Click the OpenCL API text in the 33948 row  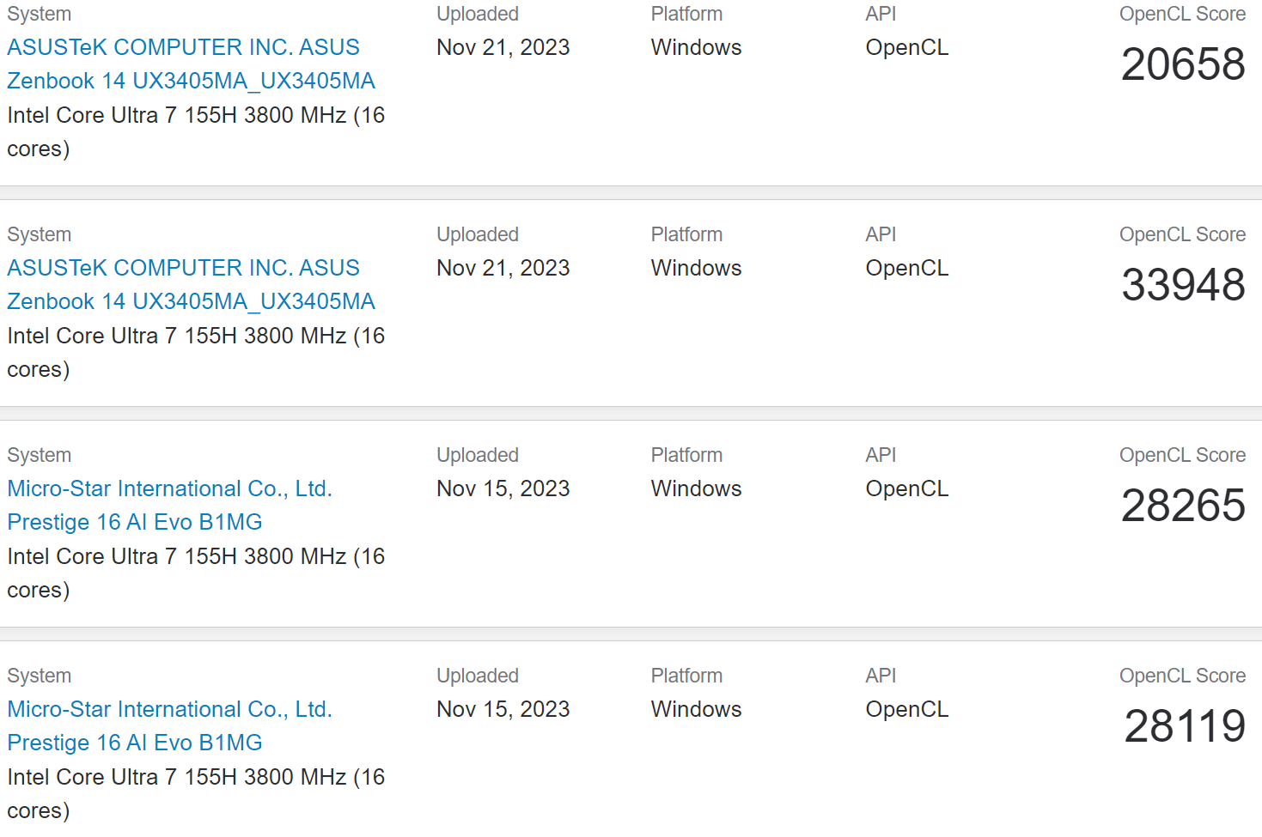(x=906, y=268)
